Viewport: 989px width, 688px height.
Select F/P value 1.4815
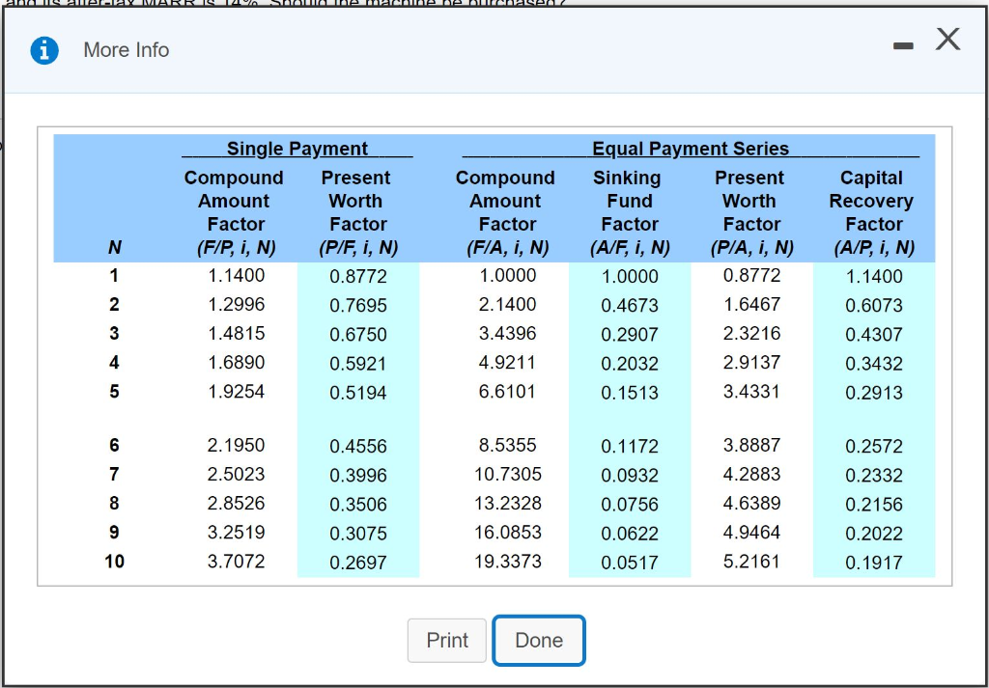(237, 333)
